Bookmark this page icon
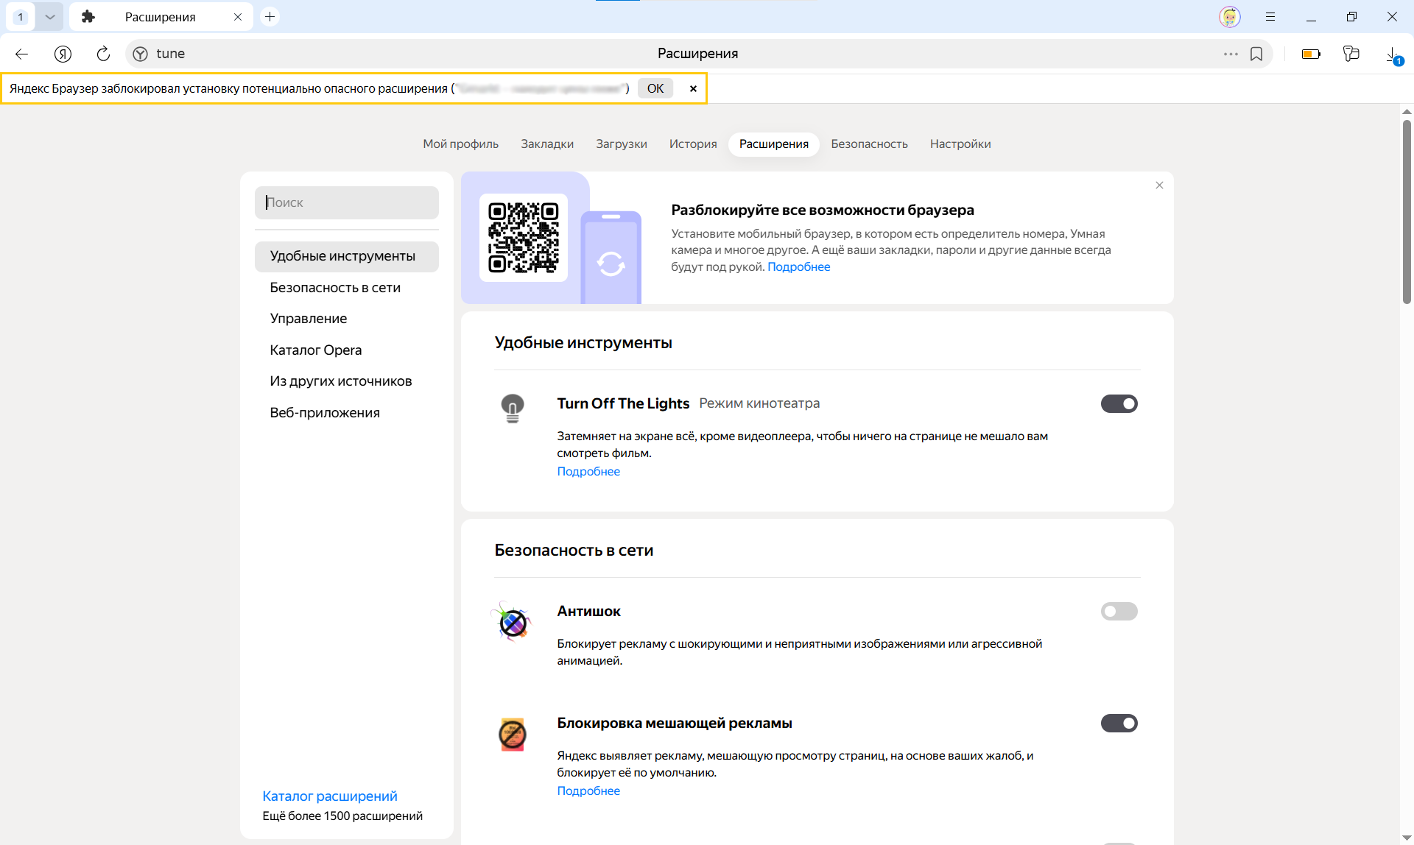The image size is (1414, 845). coord(1256,54)
